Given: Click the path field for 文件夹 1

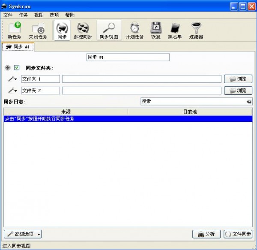Looking at the screenshot, I should [142, 79].
